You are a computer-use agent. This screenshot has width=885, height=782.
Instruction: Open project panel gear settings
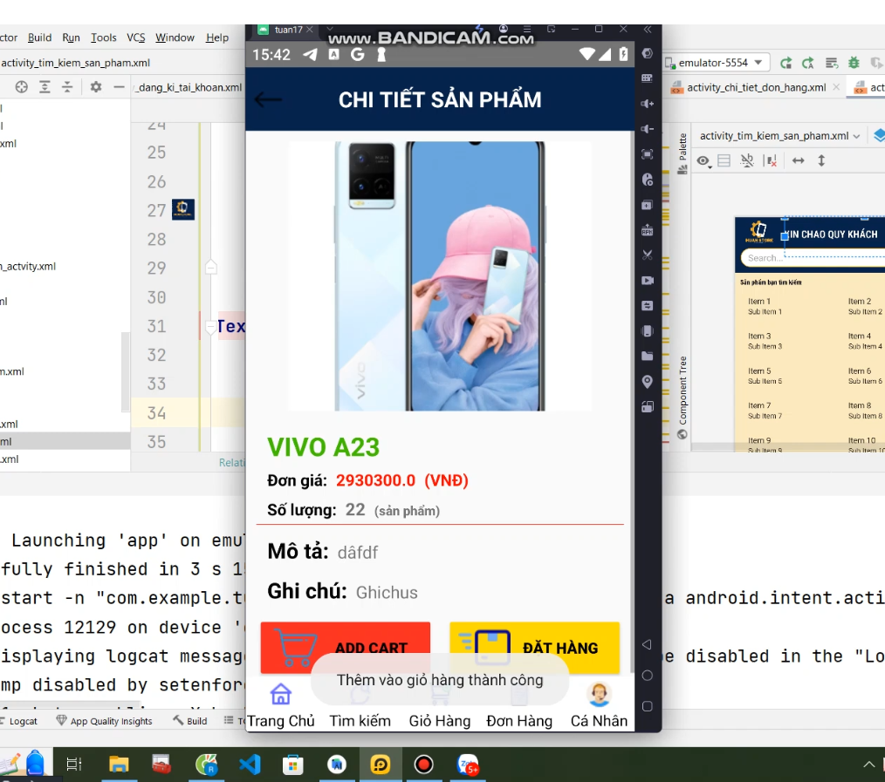pyautogui.click(x=96, y=87)
